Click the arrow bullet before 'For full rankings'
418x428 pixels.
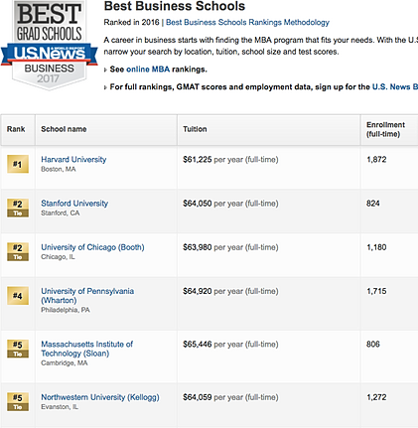[105, 87]
